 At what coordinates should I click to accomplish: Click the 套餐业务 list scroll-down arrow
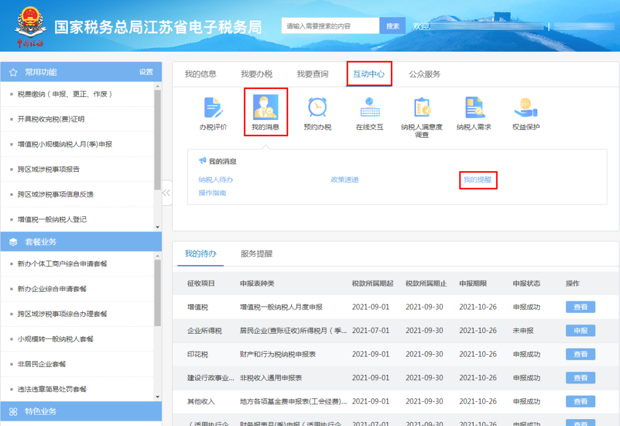[158, 397]
